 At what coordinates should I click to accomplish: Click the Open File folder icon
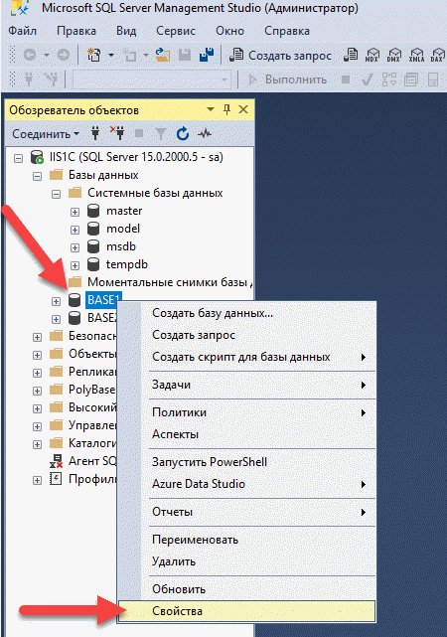[x=163, y=55]
